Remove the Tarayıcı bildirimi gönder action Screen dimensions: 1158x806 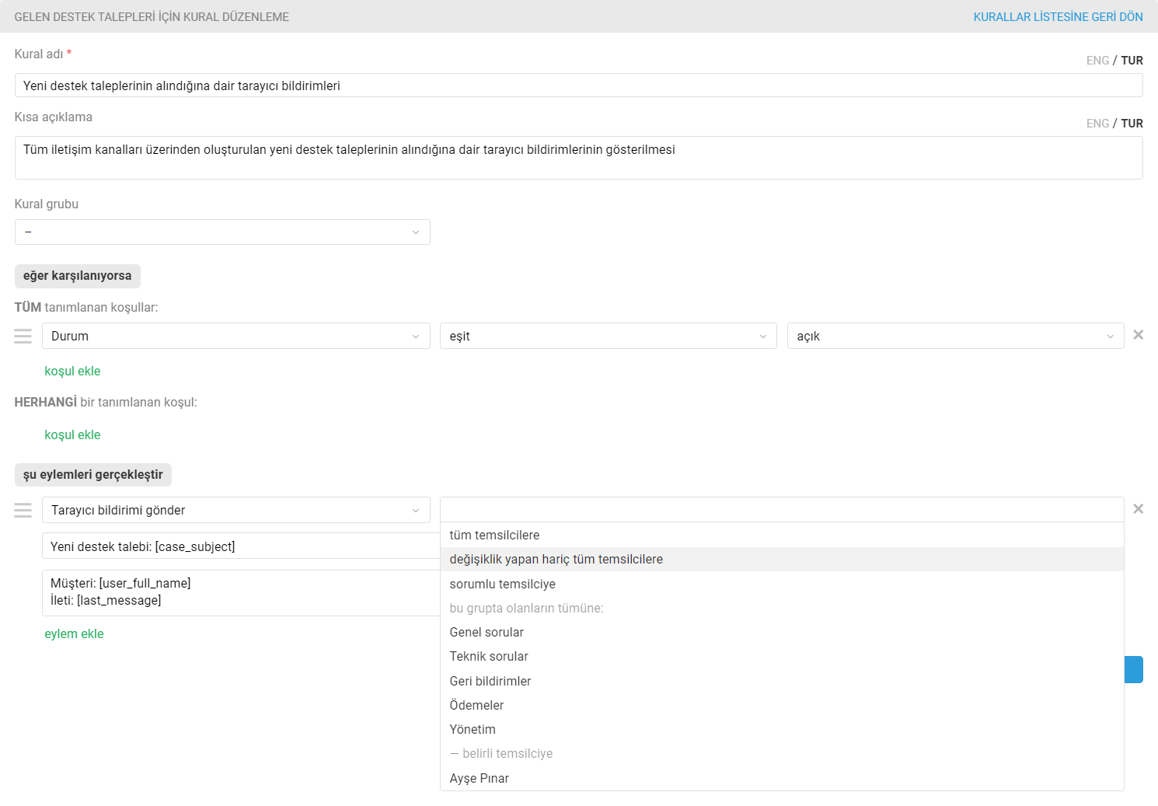coord(1138,509)
